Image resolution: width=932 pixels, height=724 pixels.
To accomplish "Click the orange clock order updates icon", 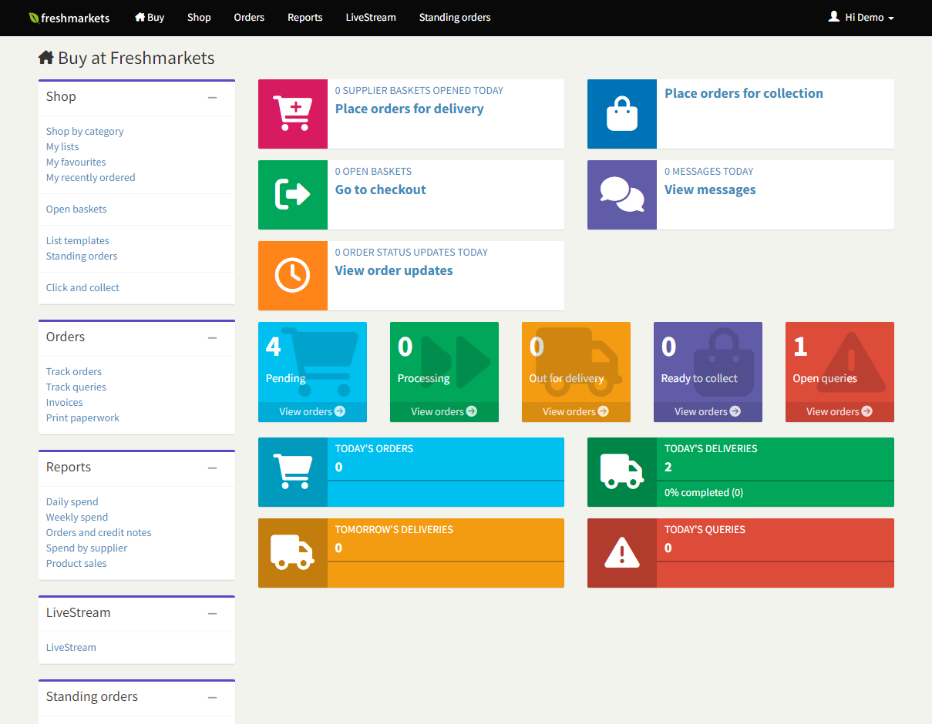I will tap(293, 276).
